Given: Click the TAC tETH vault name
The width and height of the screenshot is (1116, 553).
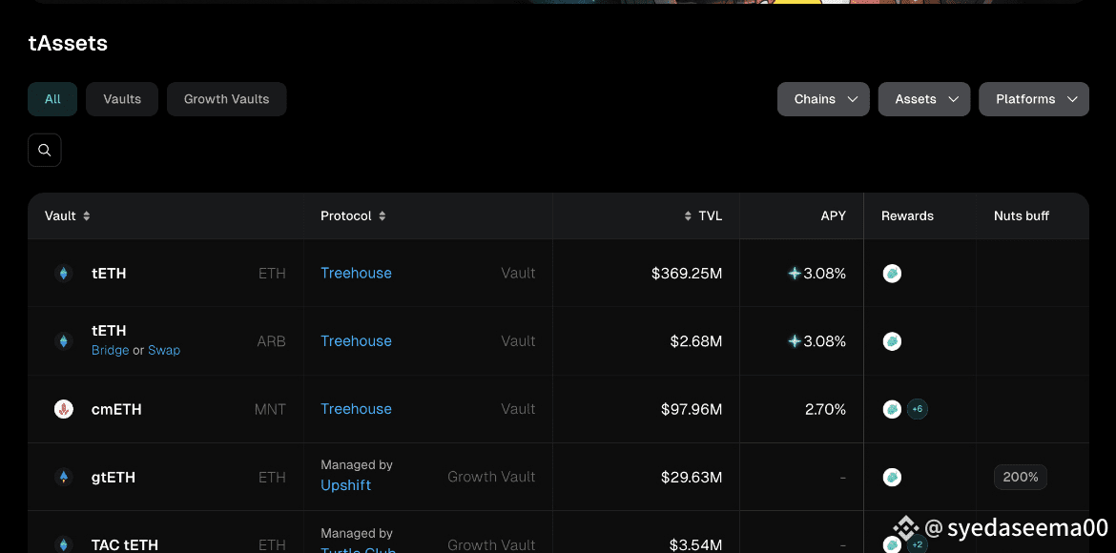Looking at the screenshot, I should click(125, 545).
